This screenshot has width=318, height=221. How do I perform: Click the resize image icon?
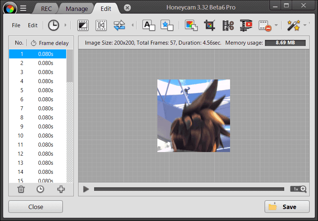coord(191,25)
